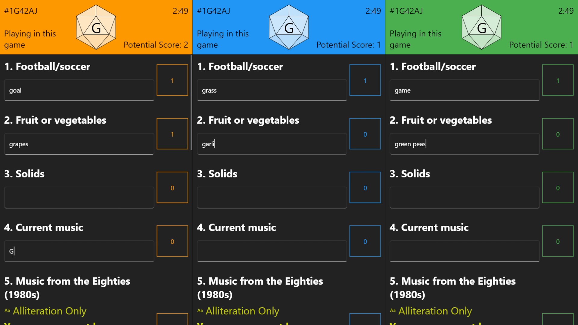Click the green panel's Alliteration Only Aa icon
Screen dimensions: 578x325
click(393, 311)
